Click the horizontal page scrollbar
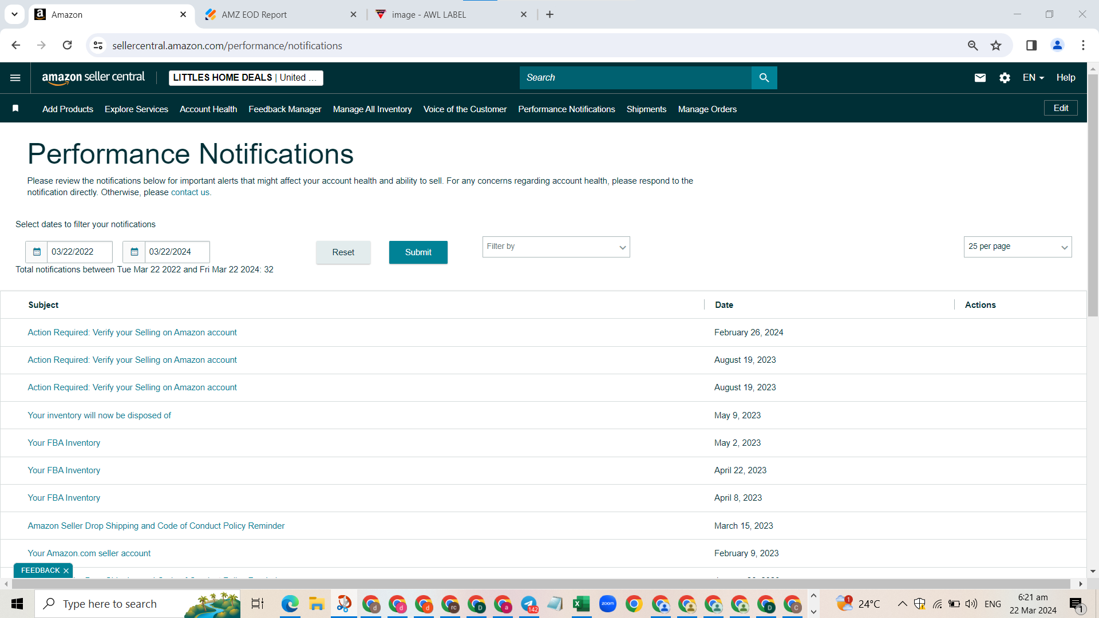The width and height of the screenshot is (1099, 618). pos(541,584)
